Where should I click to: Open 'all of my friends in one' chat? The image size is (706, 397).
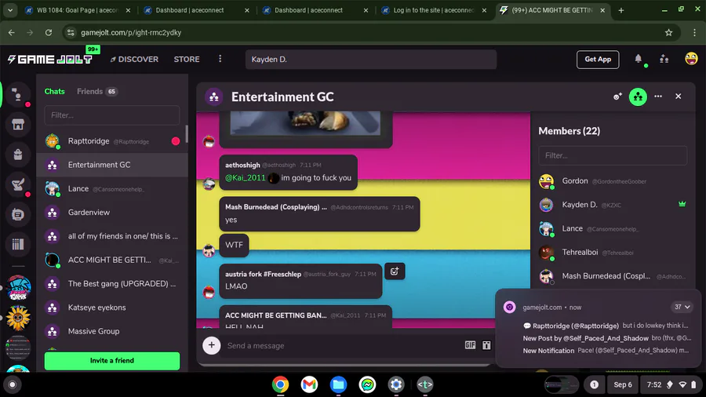click(x=112, y=236)
